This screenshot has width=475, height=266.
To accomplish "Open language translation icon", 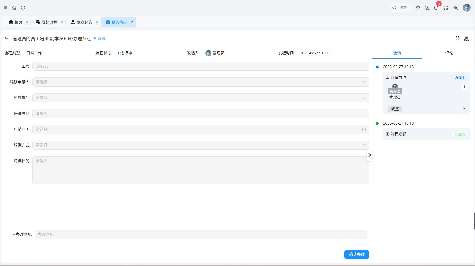I will click(455, 8).
